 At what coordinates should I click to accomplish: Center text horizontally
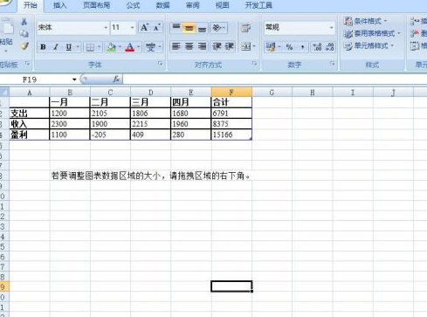point(189,46)
